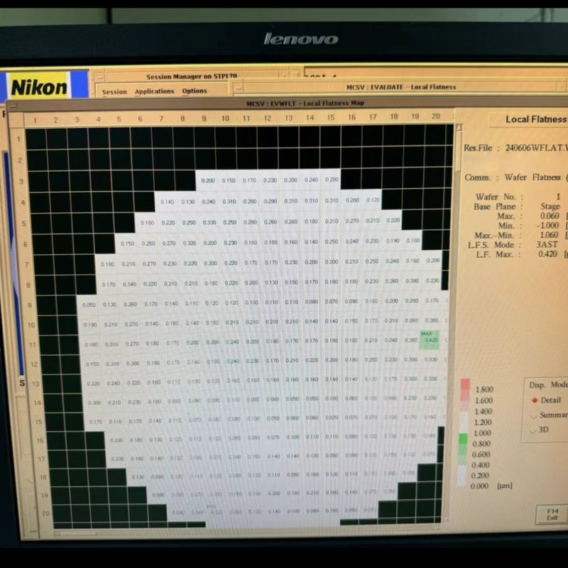
Task: Click the Nikon logo
Action: 39,88
